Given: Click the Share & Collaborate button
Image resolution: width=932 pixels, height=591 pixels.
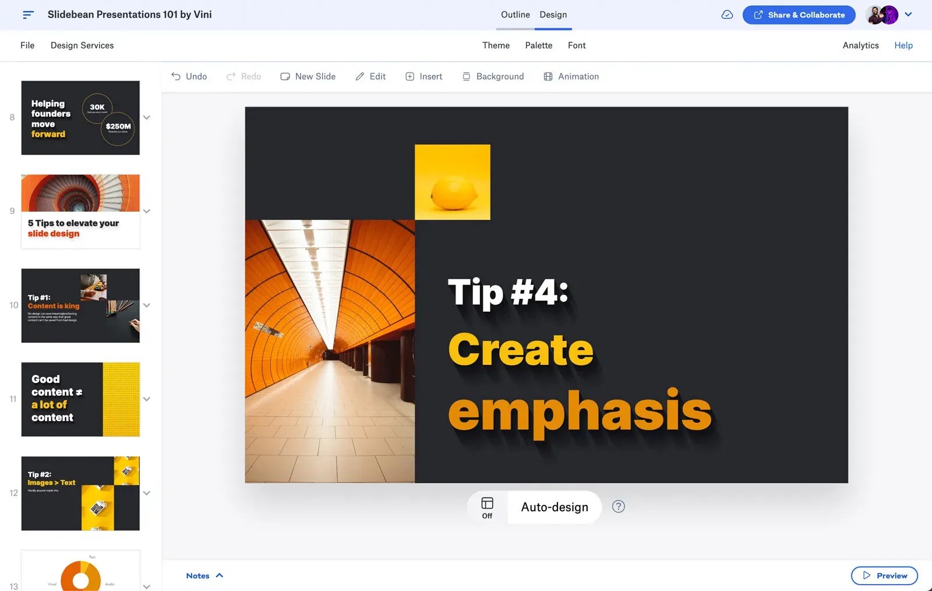Looking at the screenshot, I should point(799,15).
